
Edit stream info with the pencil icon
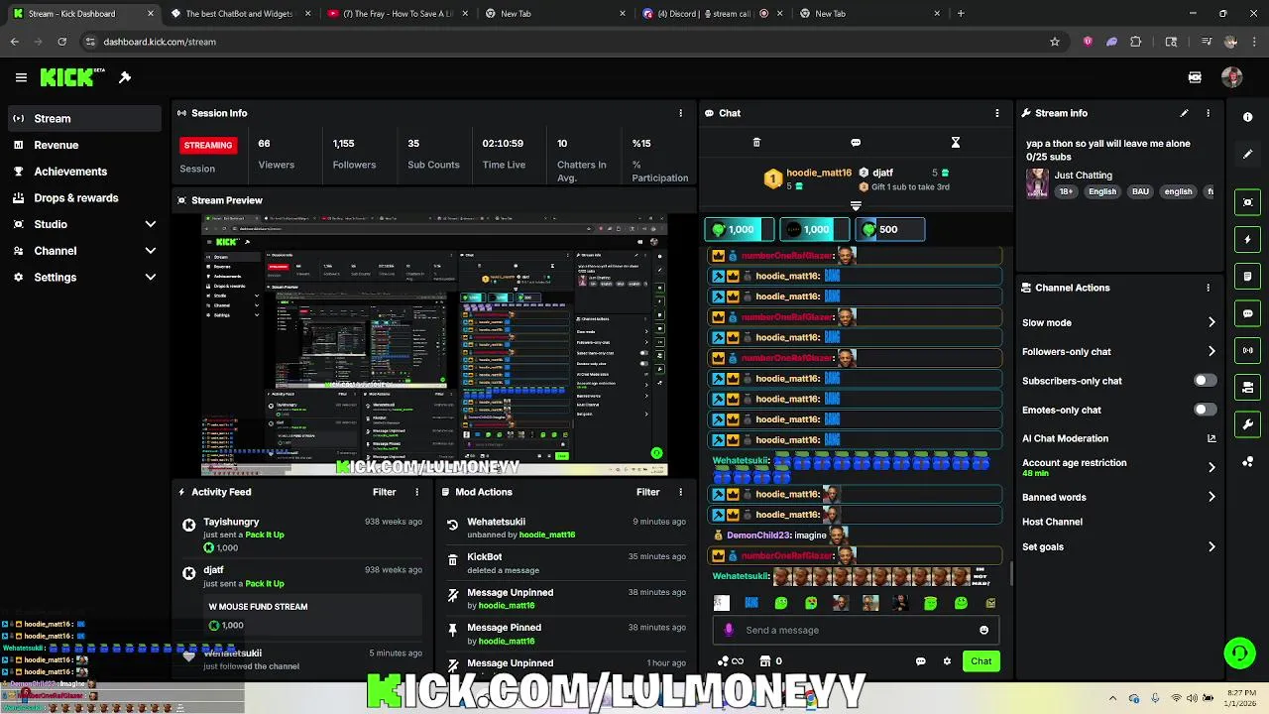pos(1184,113)
